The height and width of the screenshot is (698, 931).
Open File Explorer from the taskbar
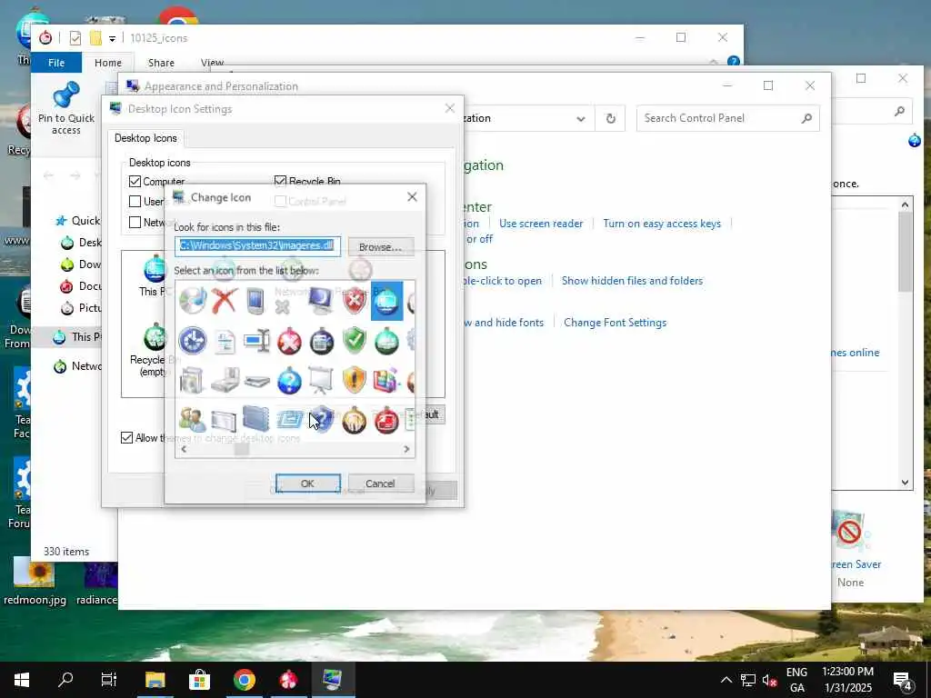click(x=155, y=680)
